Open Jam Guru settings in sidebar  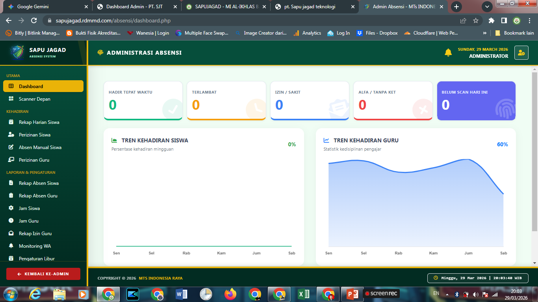[43, 221]
